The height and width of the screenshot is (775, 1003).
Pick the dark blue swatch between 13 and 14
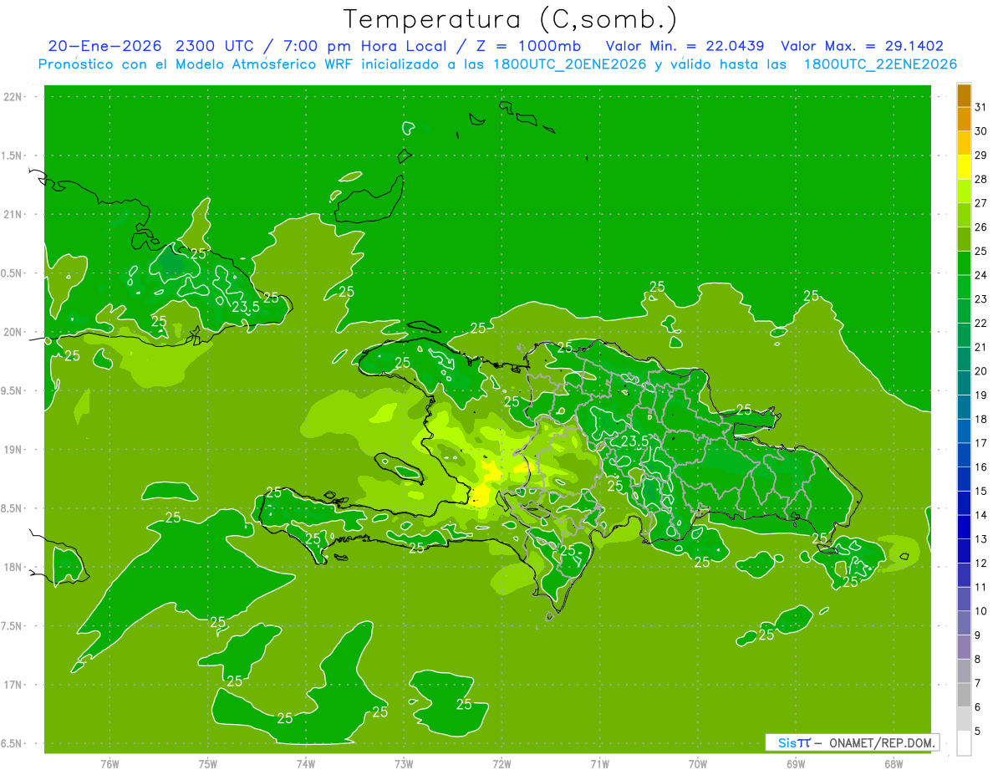[x=964, y=527]
